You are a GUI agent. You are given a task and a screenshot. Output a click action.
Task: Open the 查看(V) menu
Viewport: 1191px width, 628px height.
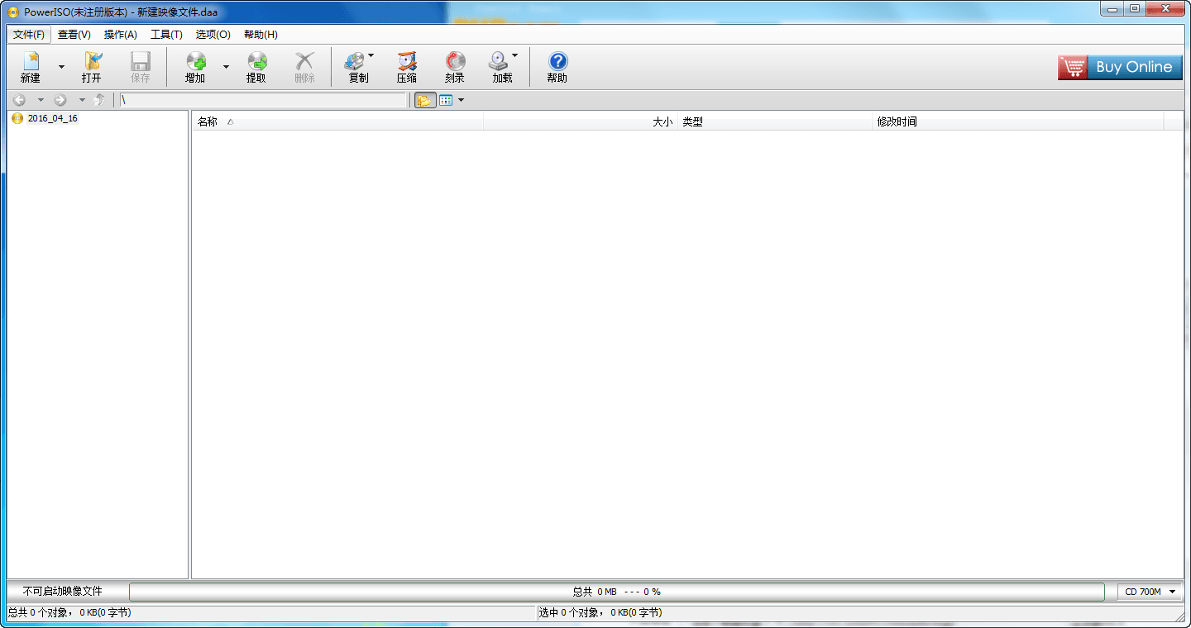pyautogui.click(x=74, y=35)
